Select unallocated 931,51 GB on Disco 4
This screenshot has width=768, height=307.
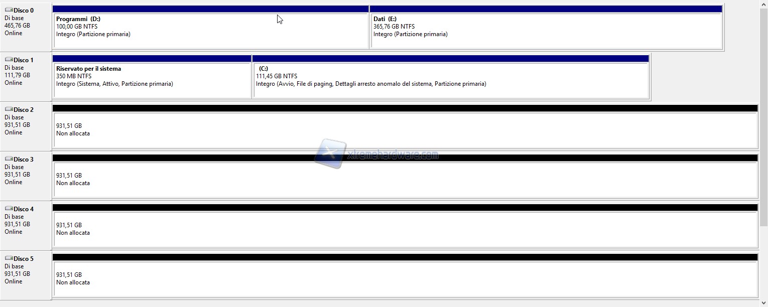pyautogui.click(x=405, y=229)
